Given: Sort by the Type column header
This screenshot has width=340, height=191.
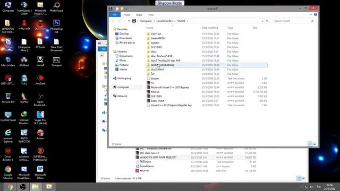Looking at the screenshot, I should point(230,28).
